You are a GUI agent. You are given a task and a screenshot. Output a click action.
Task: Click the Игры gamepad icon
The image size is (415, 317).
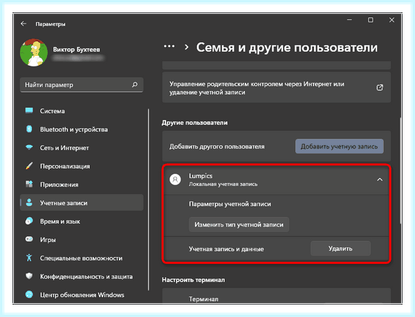29,240
